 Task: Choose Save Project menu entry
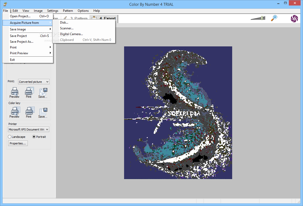tap(28, 36)
